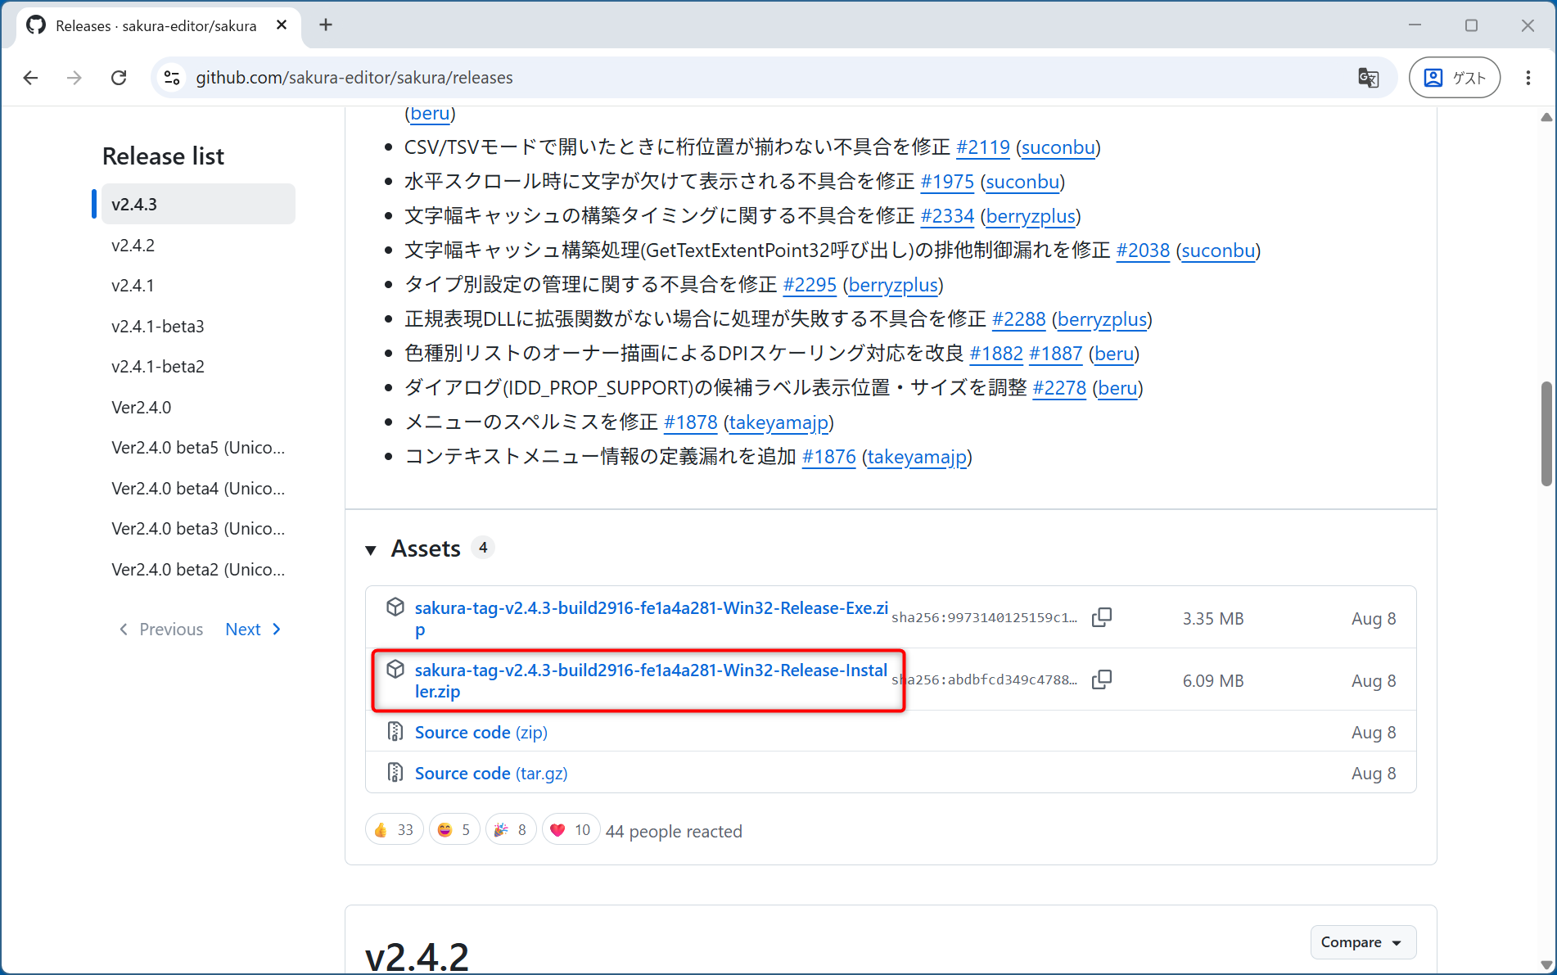Click the 6.09 MB file size text
The height and width of the screenshot is (975, 1557).
[1212, 680]
